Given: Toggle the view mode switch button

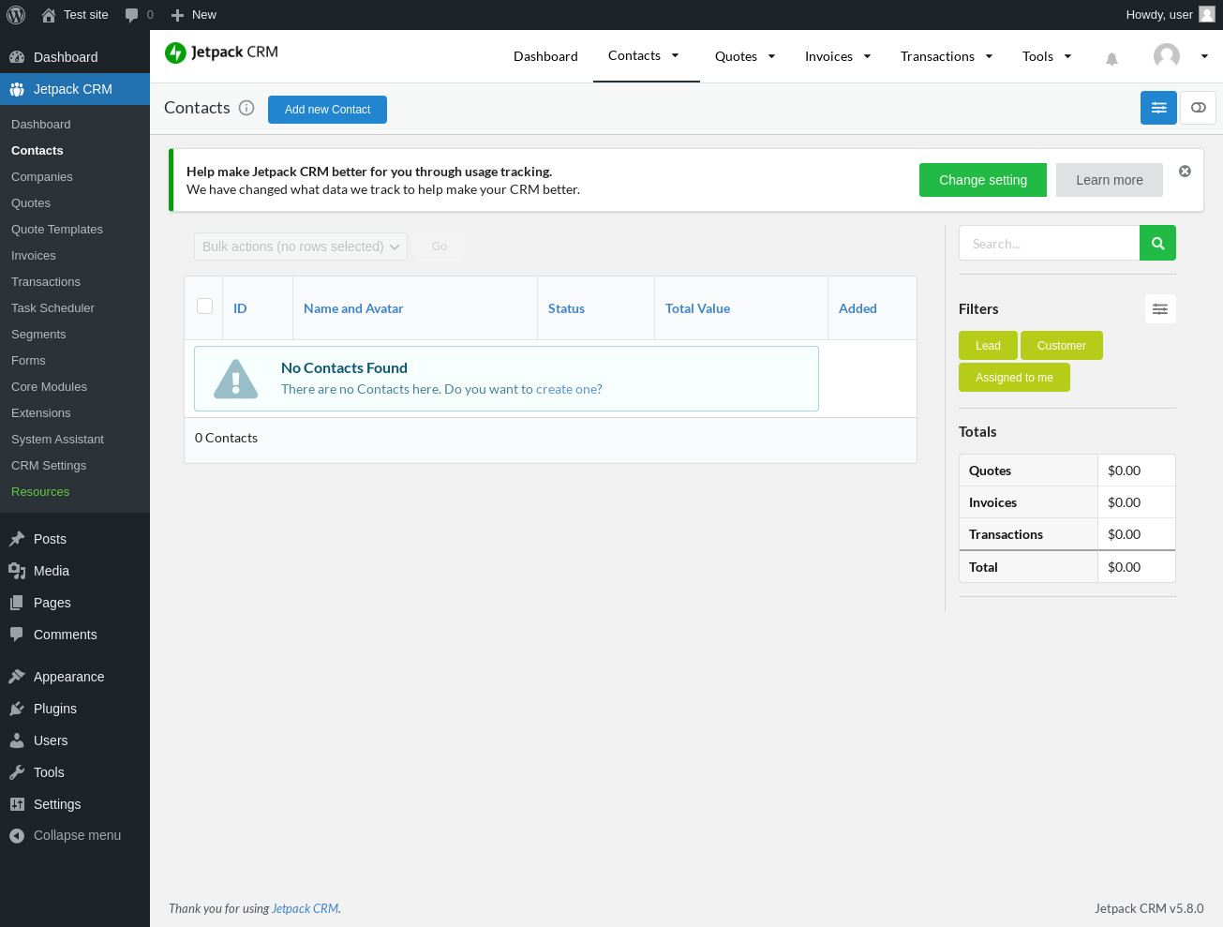Looking at the screenshot, I should [x=1198, y=108].
